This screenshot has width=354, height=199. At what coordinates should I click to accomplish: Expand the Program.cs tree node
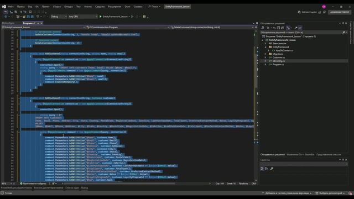(265, 65)
